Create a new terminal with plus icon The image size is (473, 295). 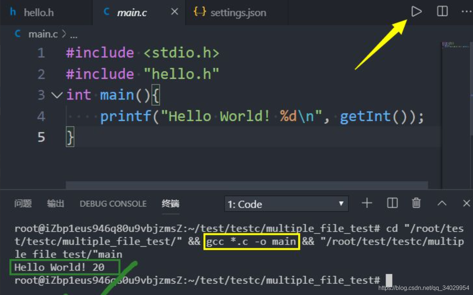coord(367,203)
